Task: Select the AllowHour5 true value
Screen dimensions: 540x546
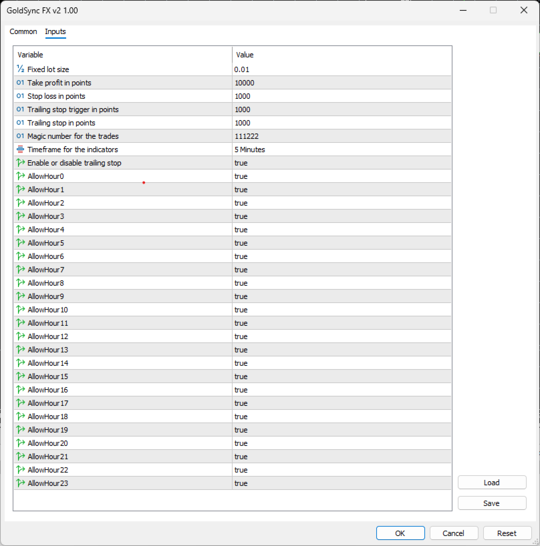Action: [x=241, y=243]
